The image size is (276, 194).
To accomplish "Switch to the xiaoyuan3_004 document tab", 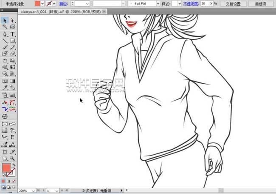I will click(x=61, y=12).
